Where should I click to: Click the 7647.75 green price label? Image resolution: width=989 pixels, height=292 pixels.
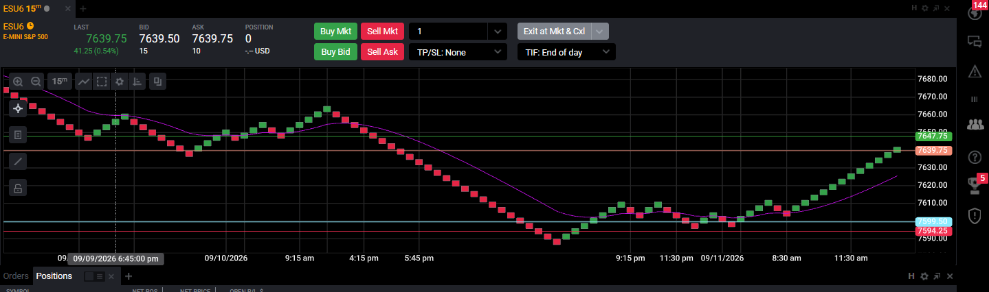tap(933, 136)
